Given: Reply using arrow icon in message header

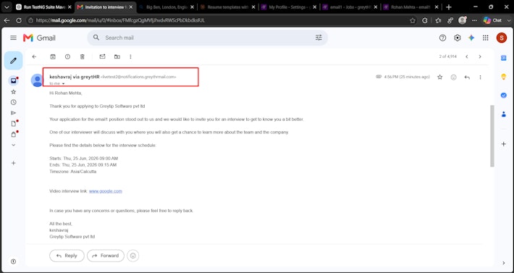Looking at the screenshot, I should coord(467,77).
